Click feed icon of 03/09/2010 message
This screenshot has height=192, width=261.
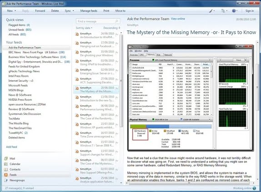click(77, 61)
